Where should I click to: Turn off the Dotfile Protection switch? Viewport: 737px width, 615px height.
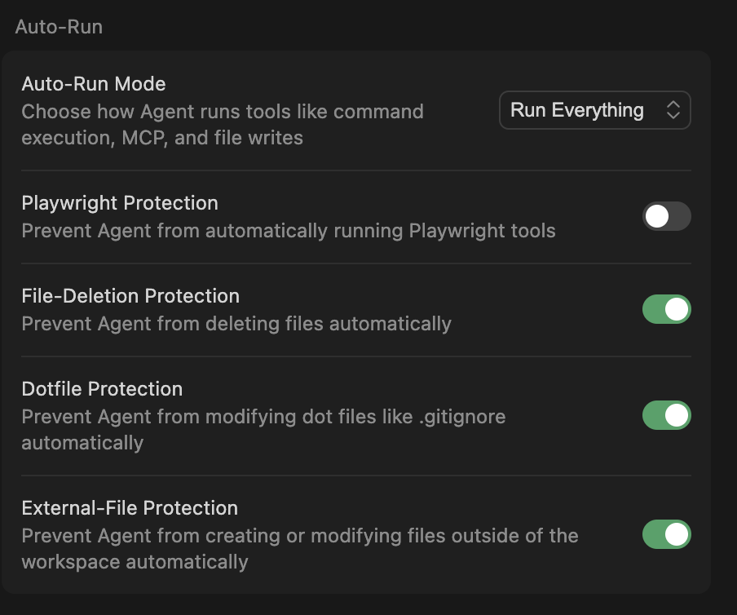coord(666,416)
